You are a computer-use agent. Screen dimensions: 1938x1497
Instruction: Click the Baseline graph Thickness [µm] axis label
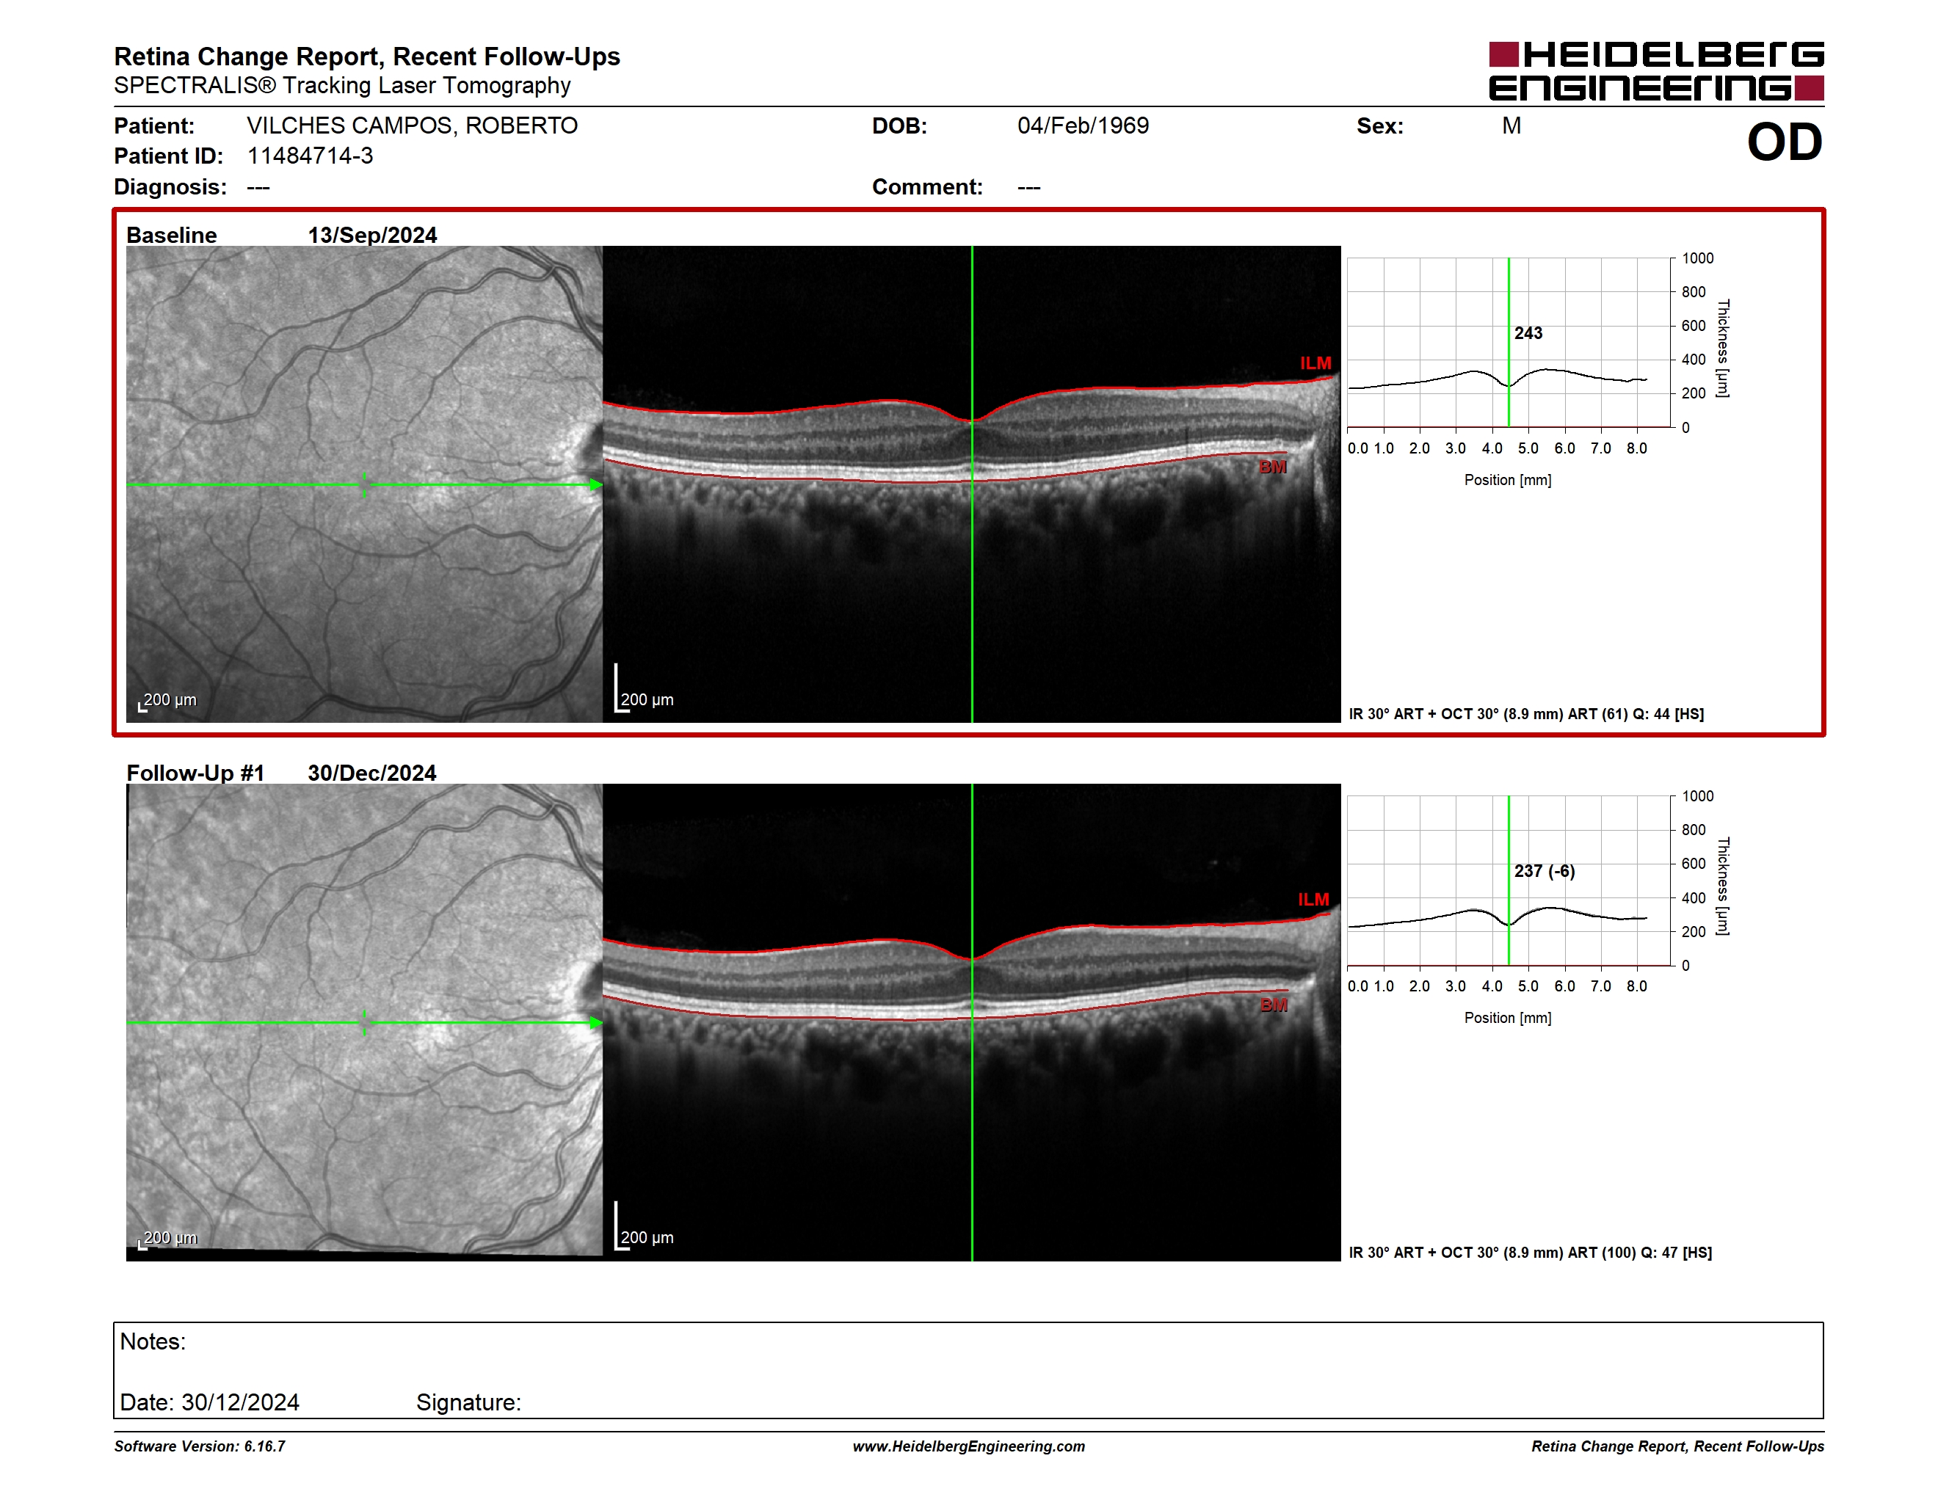point(1723,349)
